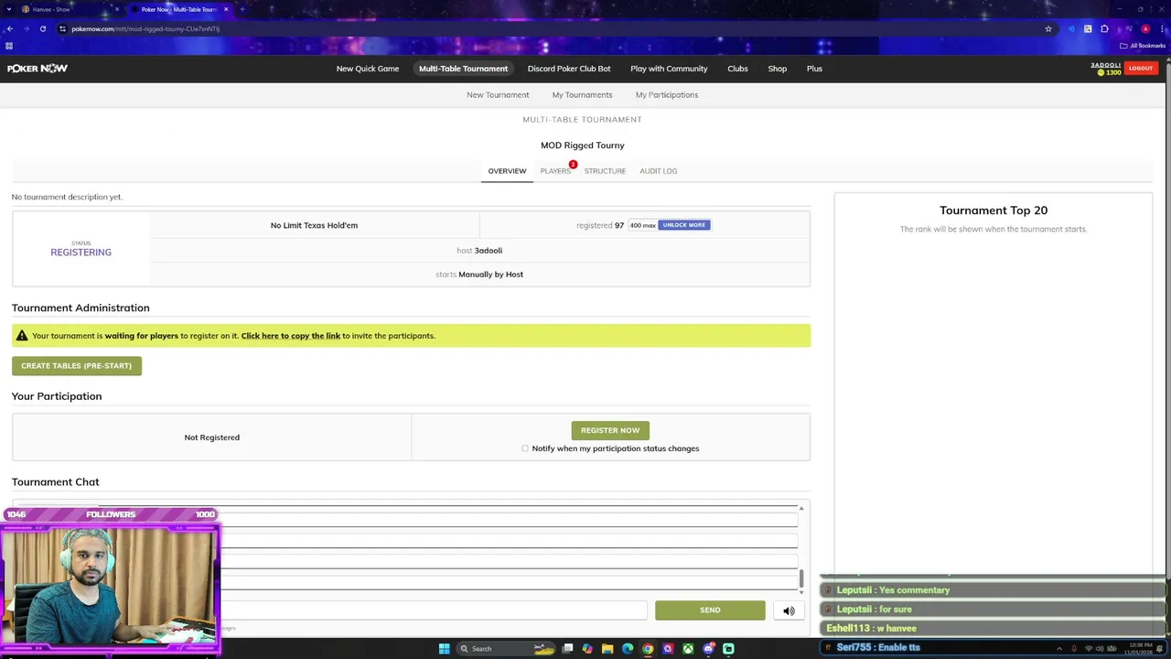Open the apps grid shortcut in bookmarks bar
This screenshot has width=1171, height=659.
tap(9, 46)
